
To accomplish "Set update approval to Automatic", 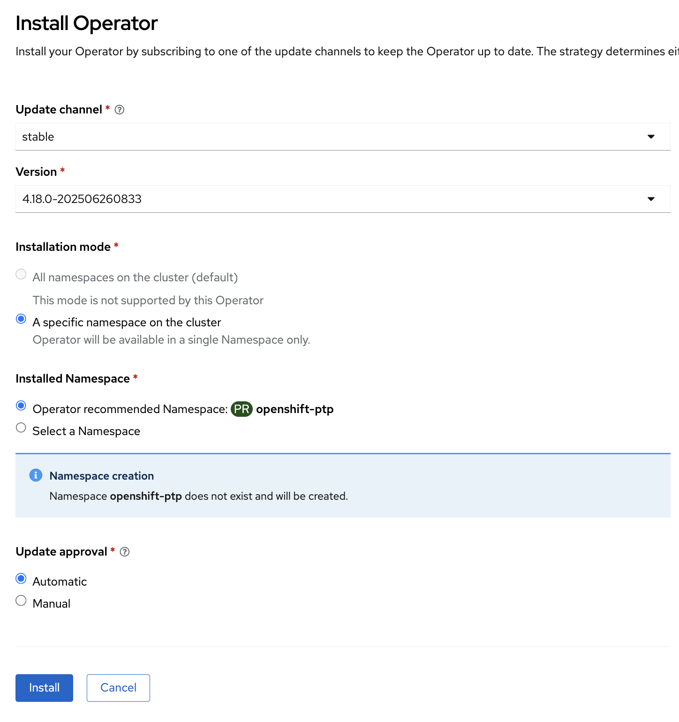I will point(21,579).
